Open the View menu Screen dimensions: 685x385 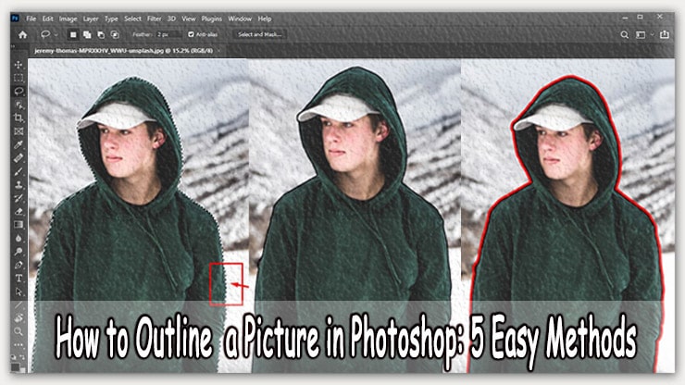tap(188, 19)
